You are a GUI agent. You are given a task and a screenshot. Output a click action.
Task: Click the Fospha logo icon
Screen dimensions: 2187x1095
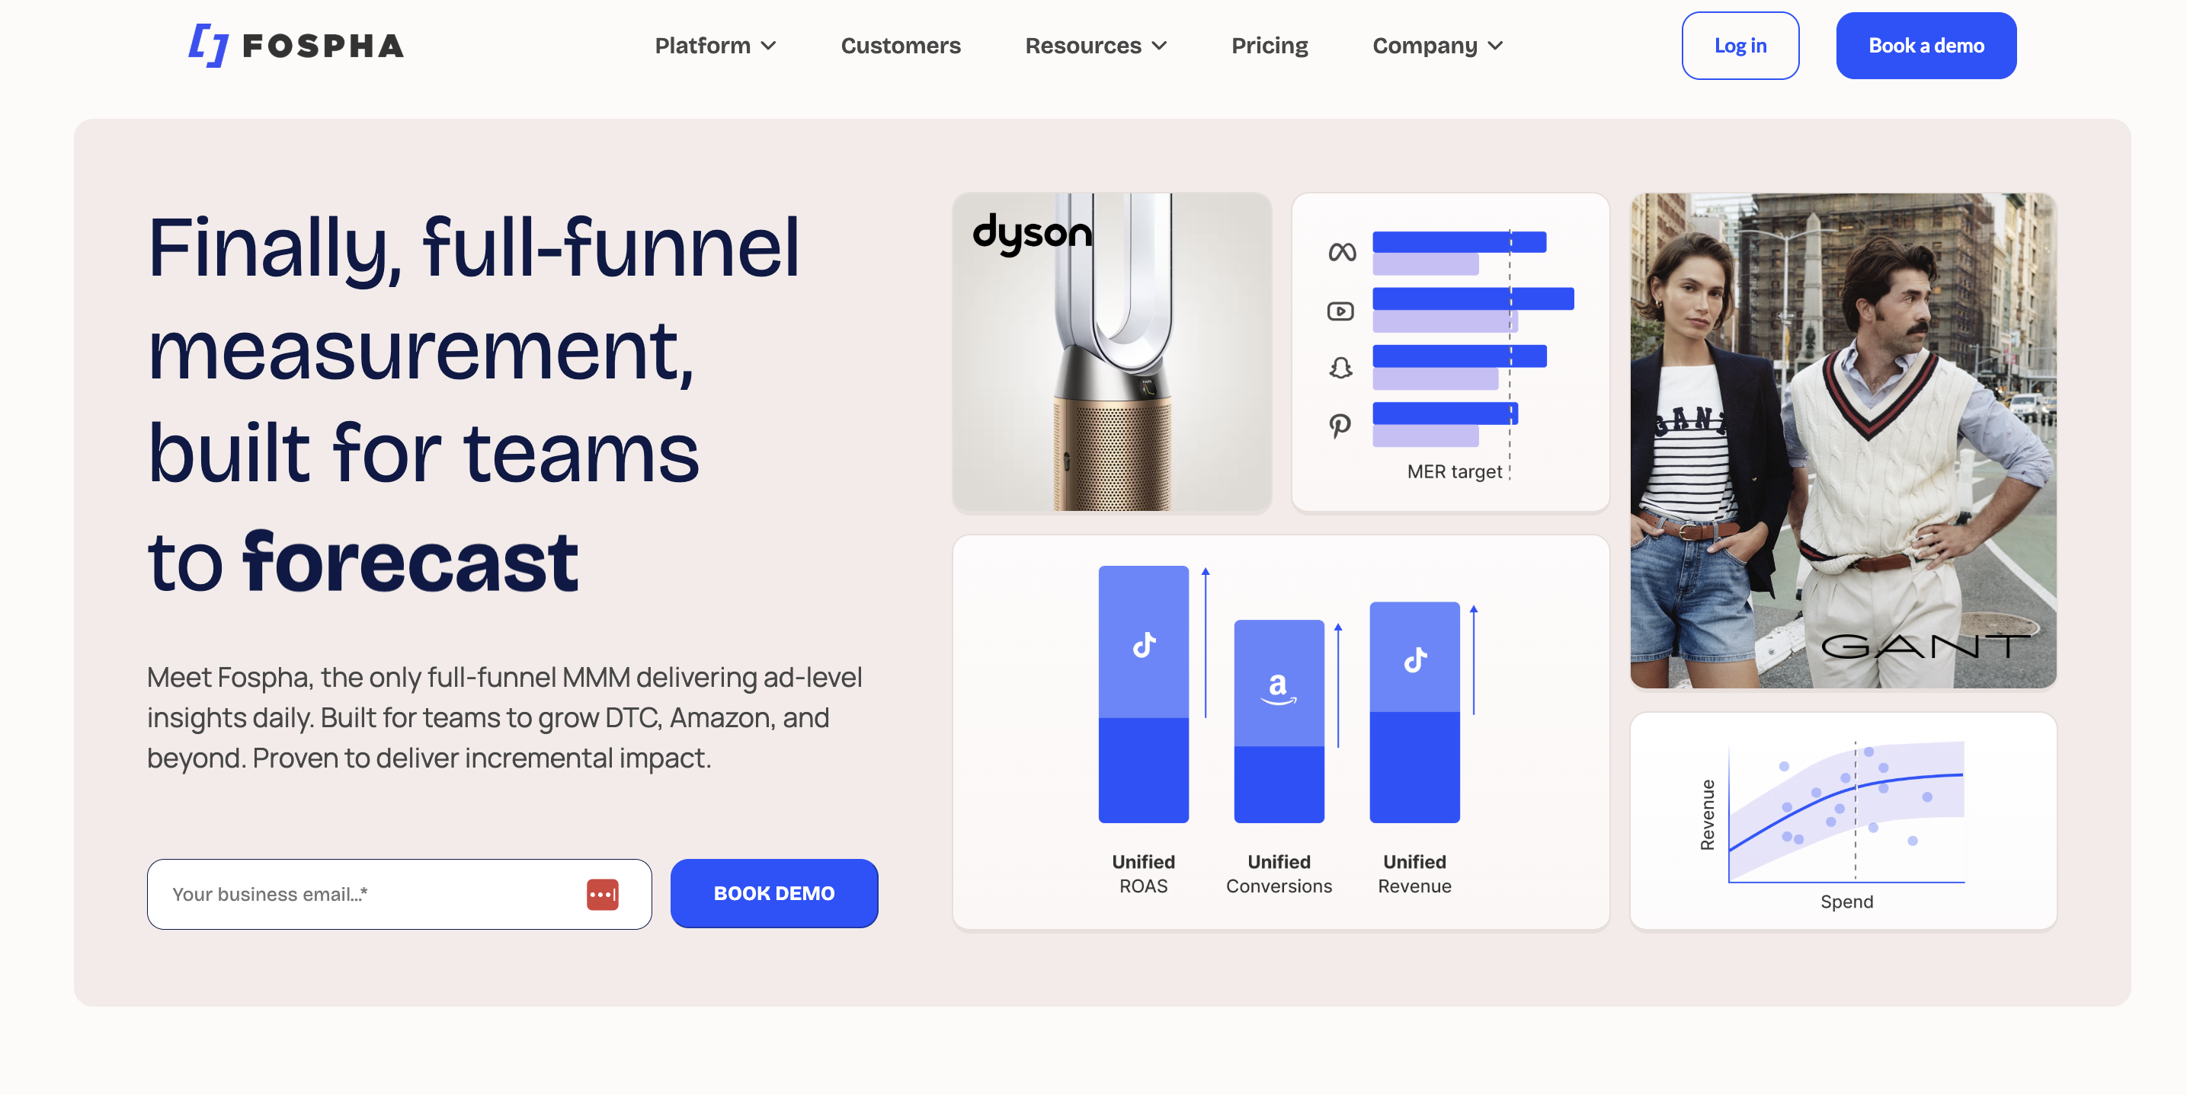[x=208, y=45]
